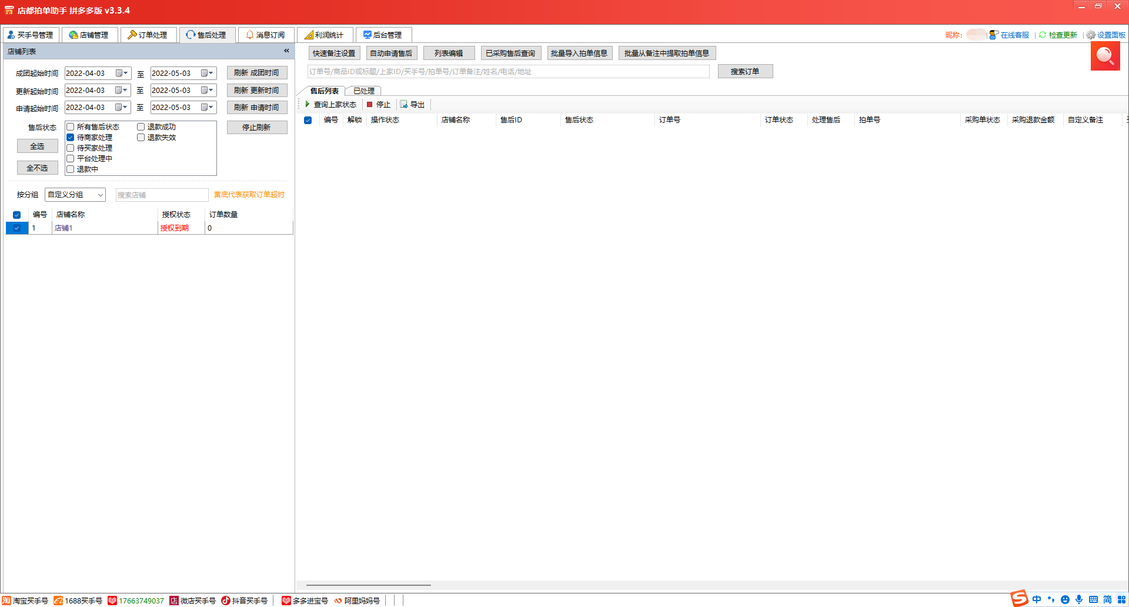Click the 快速备注设置 button
This screenshot has width=1129, height=607.
click(334, 53)
